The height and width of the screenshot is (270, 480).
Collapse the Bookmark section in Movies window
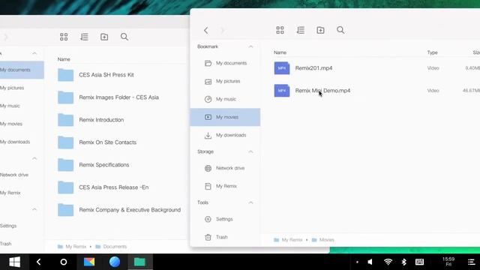[250, 46]
